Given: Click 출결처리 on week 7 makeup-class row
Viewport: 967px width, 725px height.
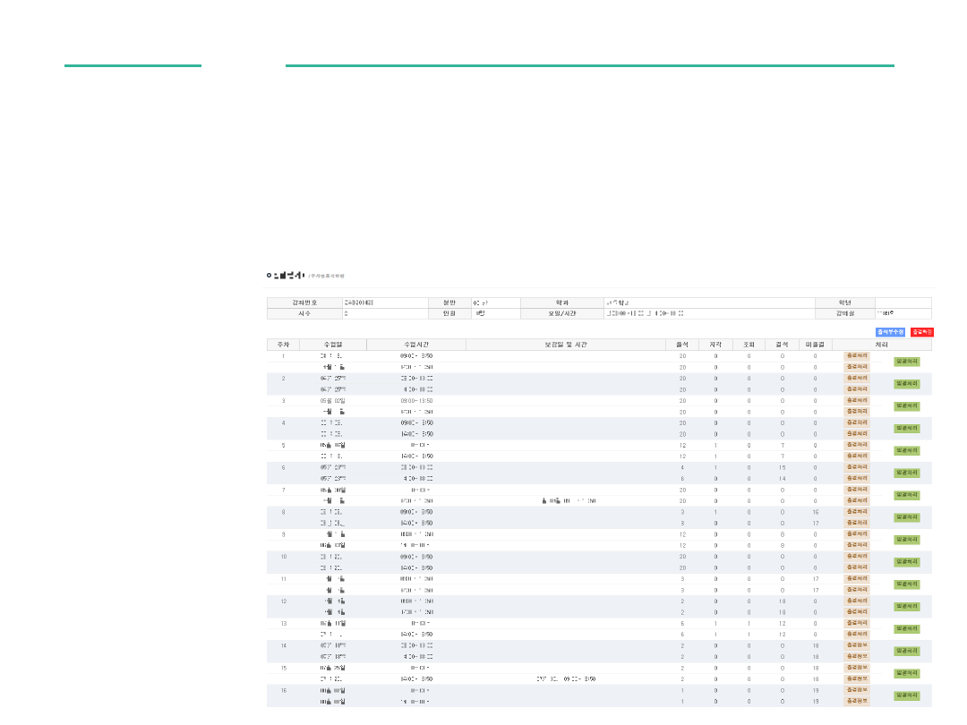Looking at the screenshot, I should (x=856, y=500).
